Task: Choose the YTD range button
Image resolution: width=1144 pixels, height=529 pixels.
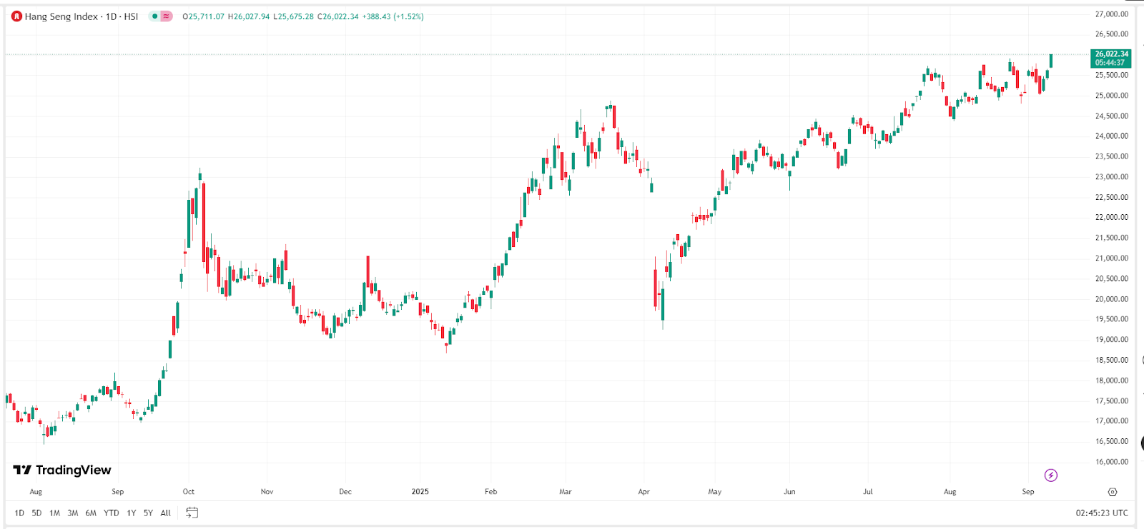Action: [111, 513]
